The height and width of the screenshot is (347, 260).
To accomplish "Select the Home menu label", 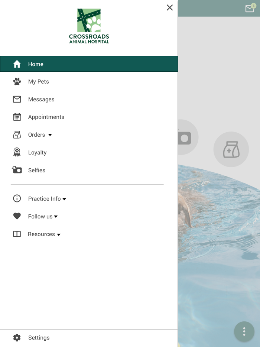I will 36,64.
